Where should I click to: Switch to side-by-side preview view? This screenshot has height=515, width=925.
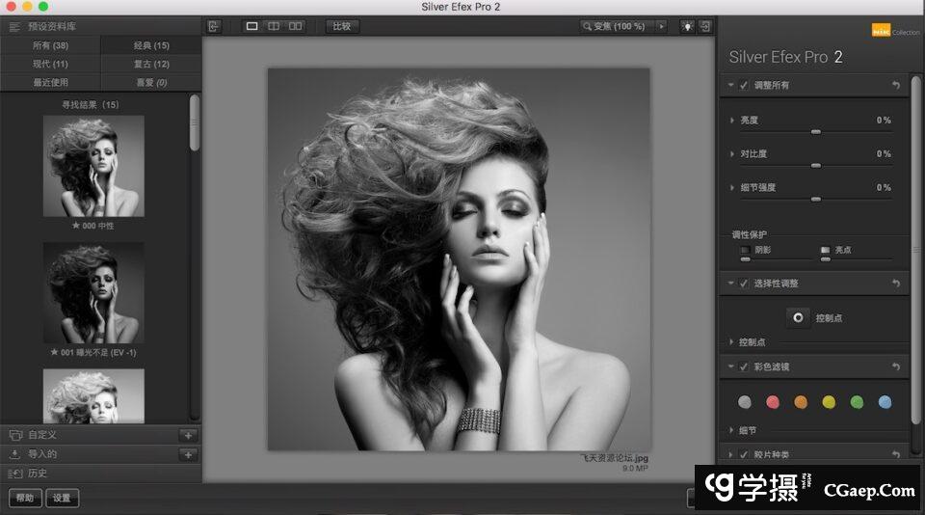coord(295,26)
